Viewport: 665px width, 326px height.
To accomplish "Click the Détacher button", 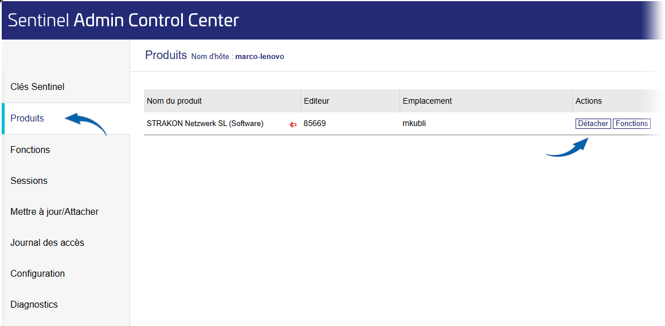I will [x=593, y=124].
